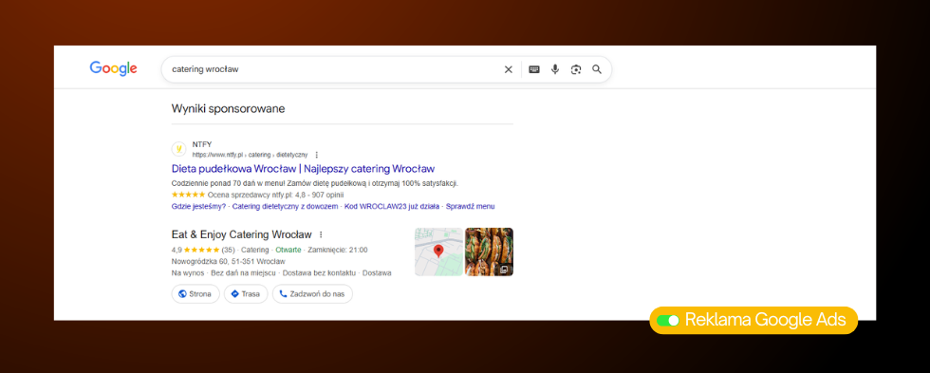Screen dimensions: 930x373
Task: Click the '(35)' review count
Action: tap(229, 250)
